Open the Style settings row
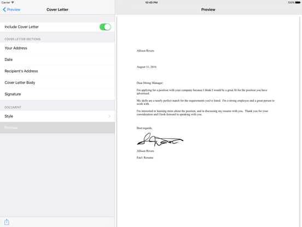The height and width of the screenshot is (227, 302). pyautogui.click(x=57, y=116)
